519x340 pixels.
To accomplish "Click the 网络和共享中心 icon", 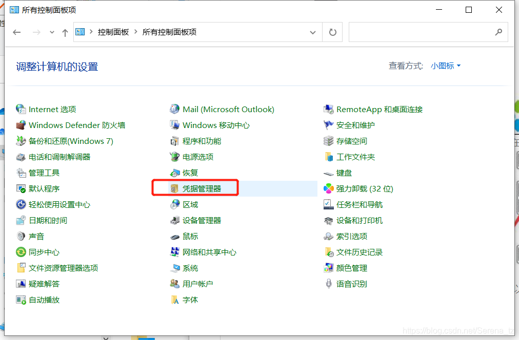I will (175, 252).
